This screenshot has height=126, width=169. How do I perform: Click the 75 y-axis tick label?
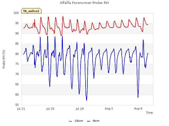[17, 64]
